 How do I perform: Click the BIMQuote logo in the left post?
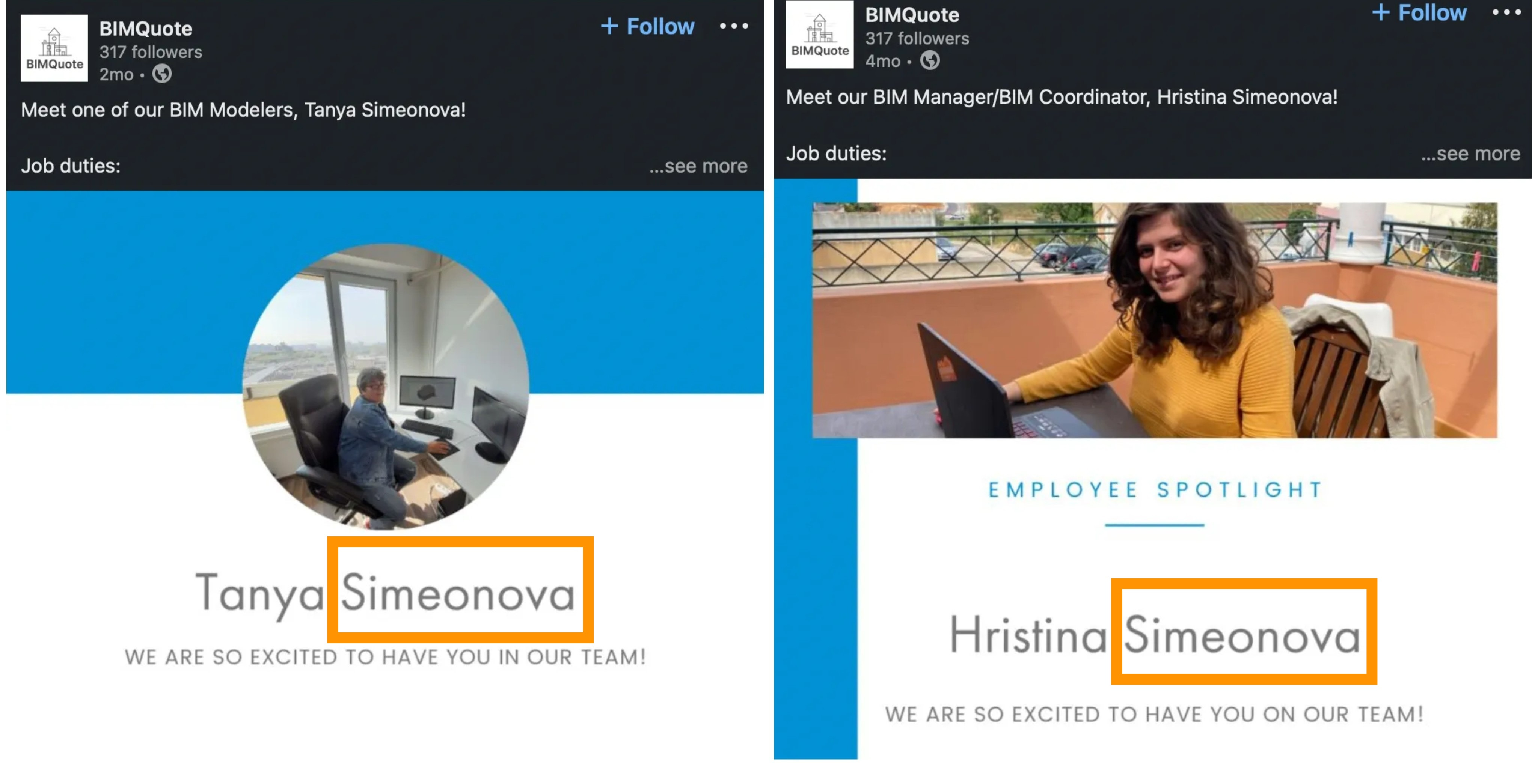54,48
